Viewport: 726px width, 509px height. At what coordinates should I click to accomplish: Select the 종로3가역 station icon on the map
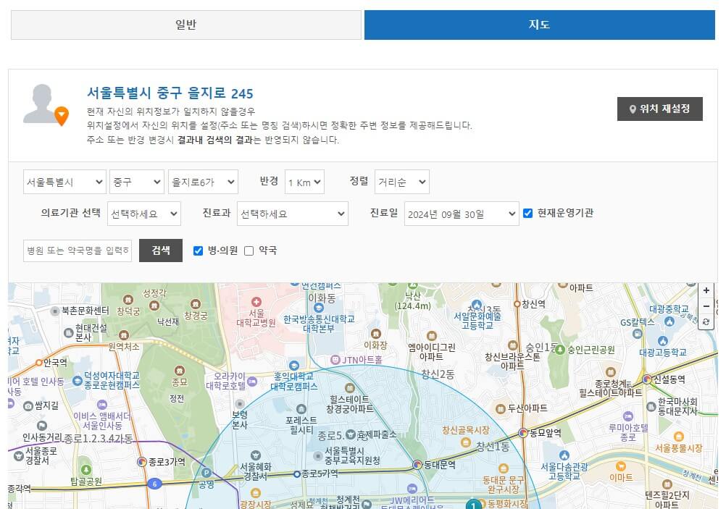point(143,461)
